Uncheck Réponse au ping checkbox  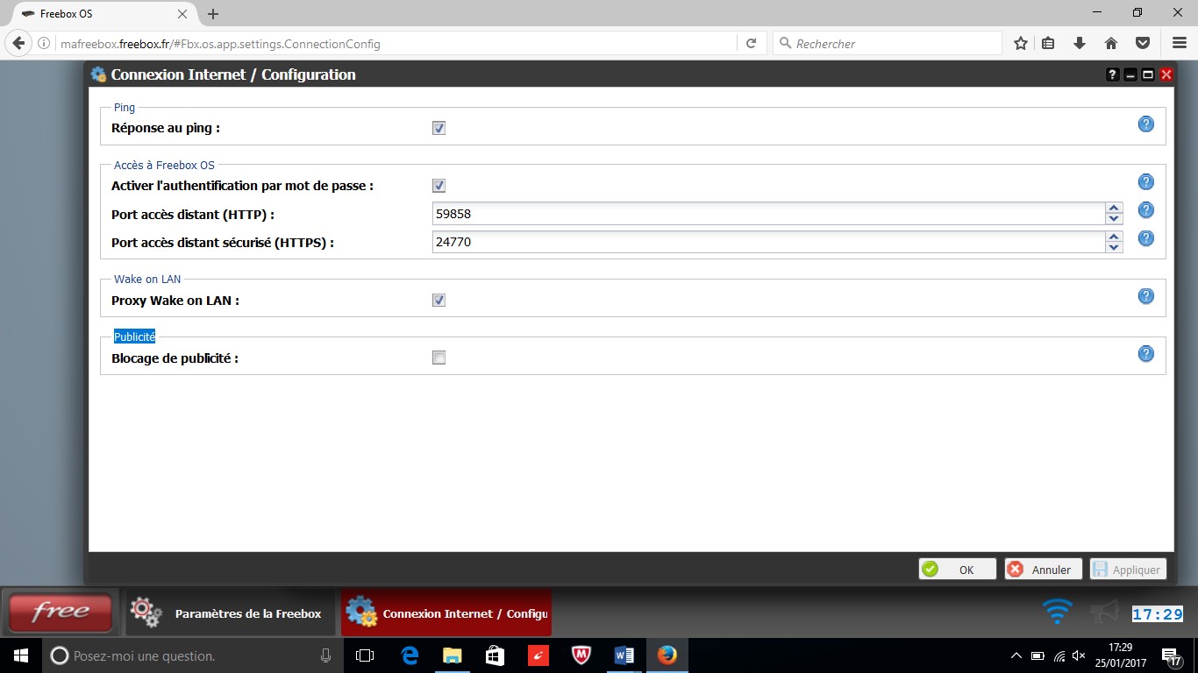[x=439, y=128]
